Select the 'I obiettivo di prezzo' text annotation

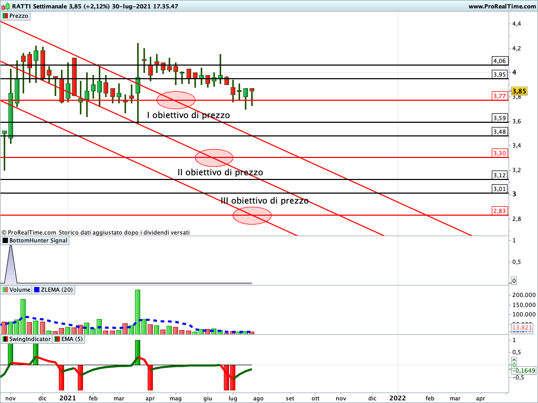pos(188,115)
